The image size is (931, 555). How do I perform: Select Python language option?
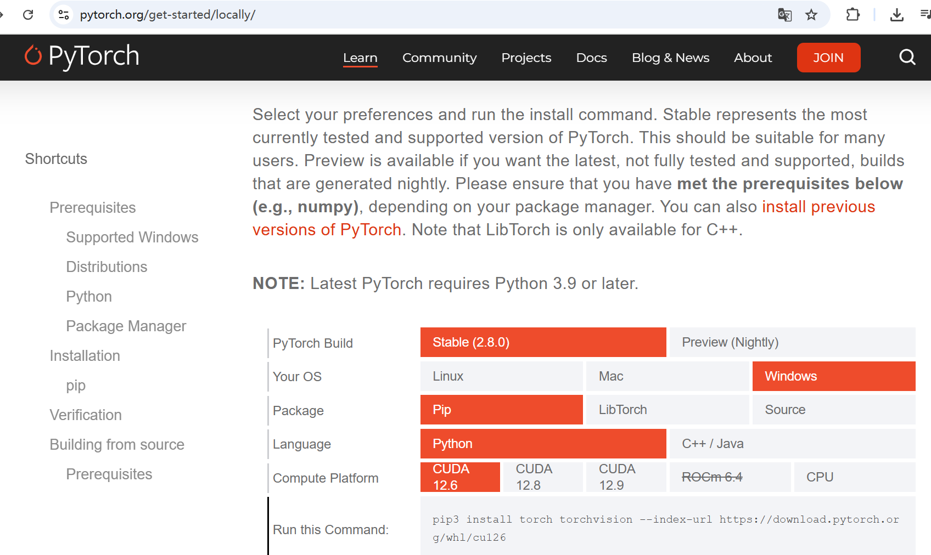[543, 444]
